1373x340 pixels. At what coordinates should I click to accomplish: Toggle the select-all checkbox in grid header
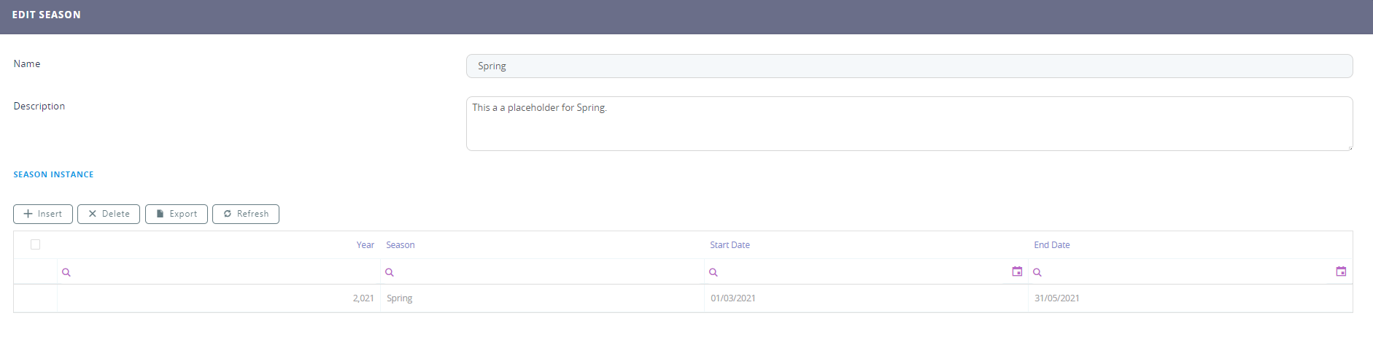[x=35, y=244]
